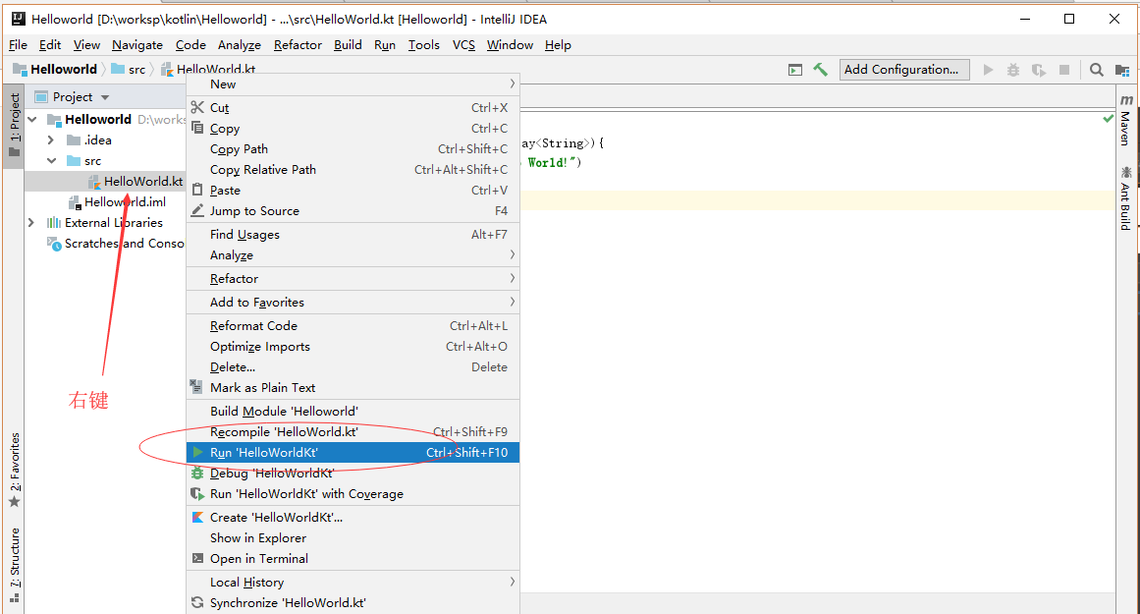Click the Run arrow in toolbar
Viewport: 1140px width, 614px height.
(988, 70)
